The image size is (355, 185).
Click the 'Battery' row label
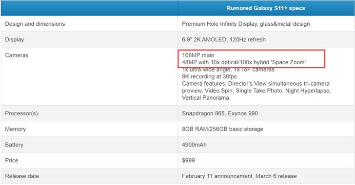click(14, 145)
